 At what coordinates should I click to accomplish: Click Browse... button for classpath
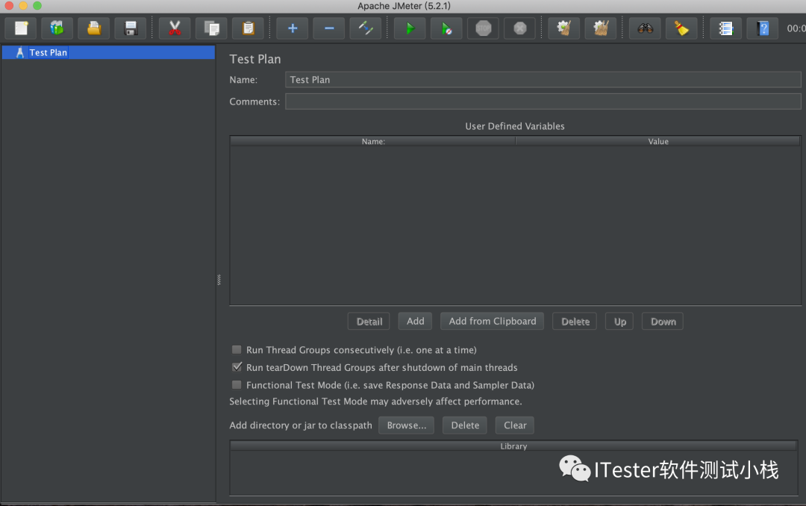coord(406,425)
